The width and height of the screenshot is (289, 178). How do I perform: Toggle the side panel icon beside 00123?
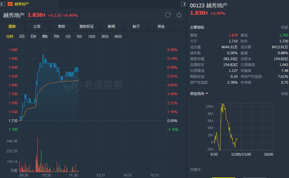point(184,4)
